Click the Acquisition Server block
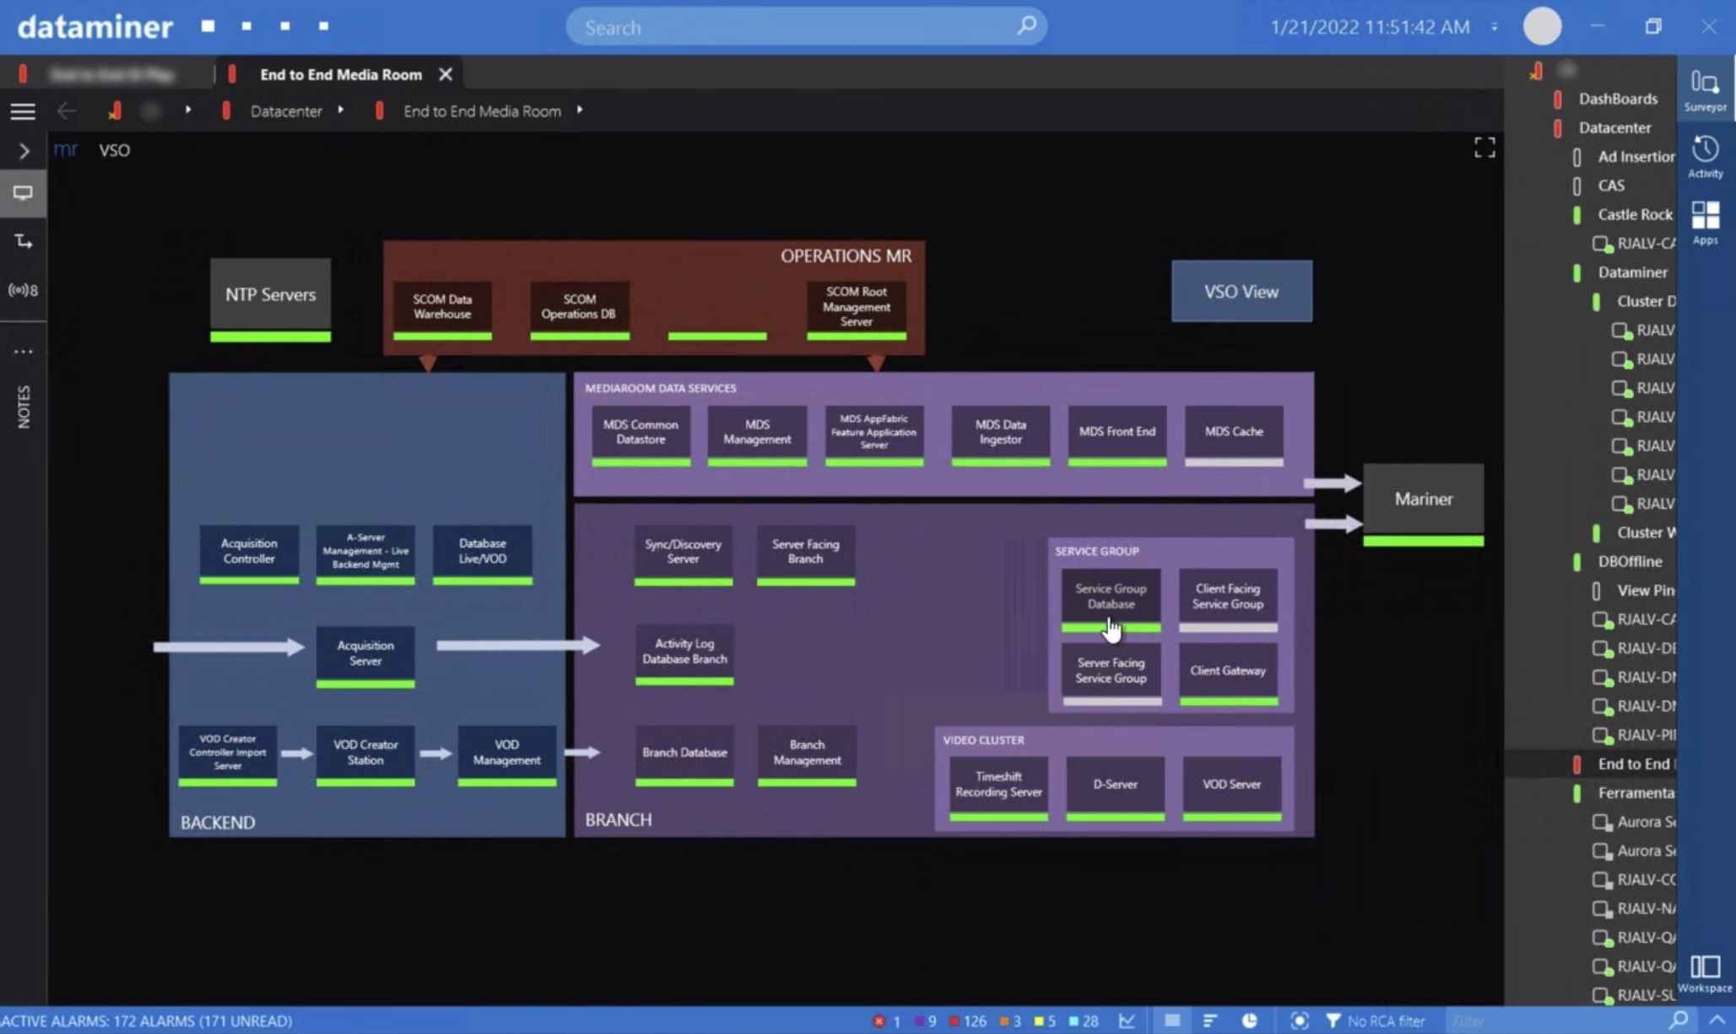The width and height of the screenshot is (1736, 1034). pos(365,656)
